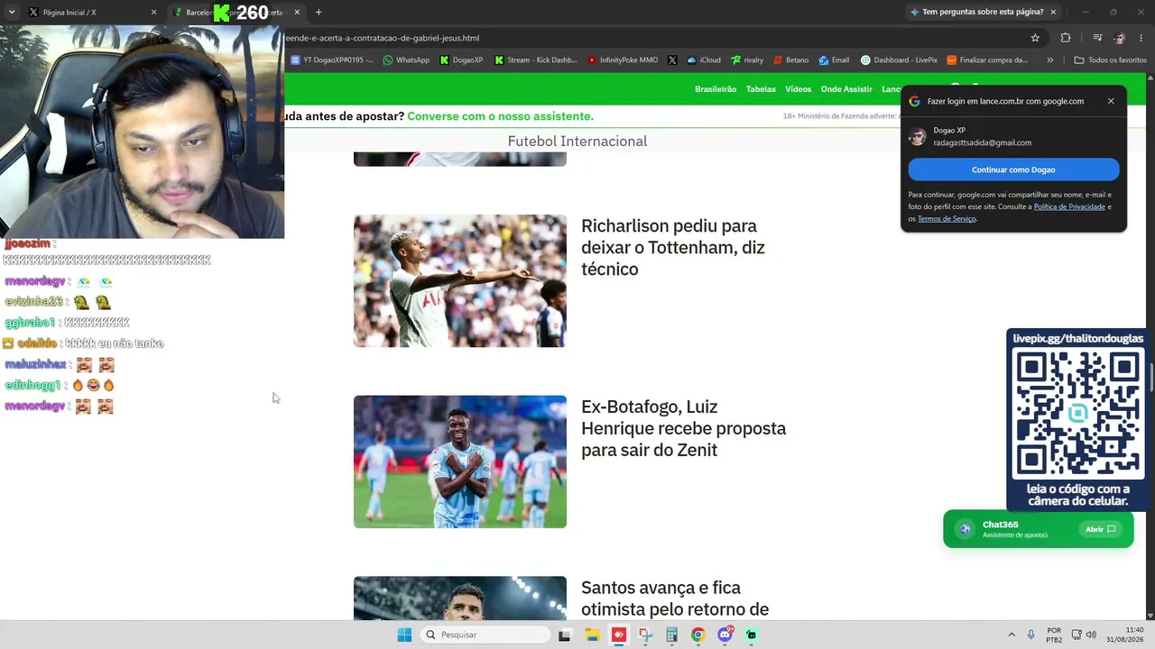Open the Onde Assistir menu item
The height and width of the screenshot is (649, 1155).
pos(846,89)
